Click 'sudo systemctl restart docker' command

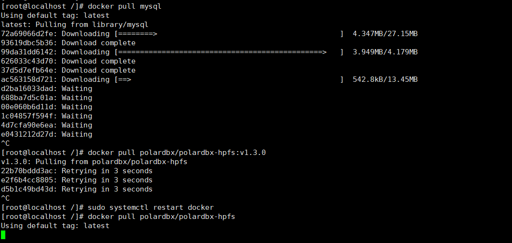[x=151, y=207]
